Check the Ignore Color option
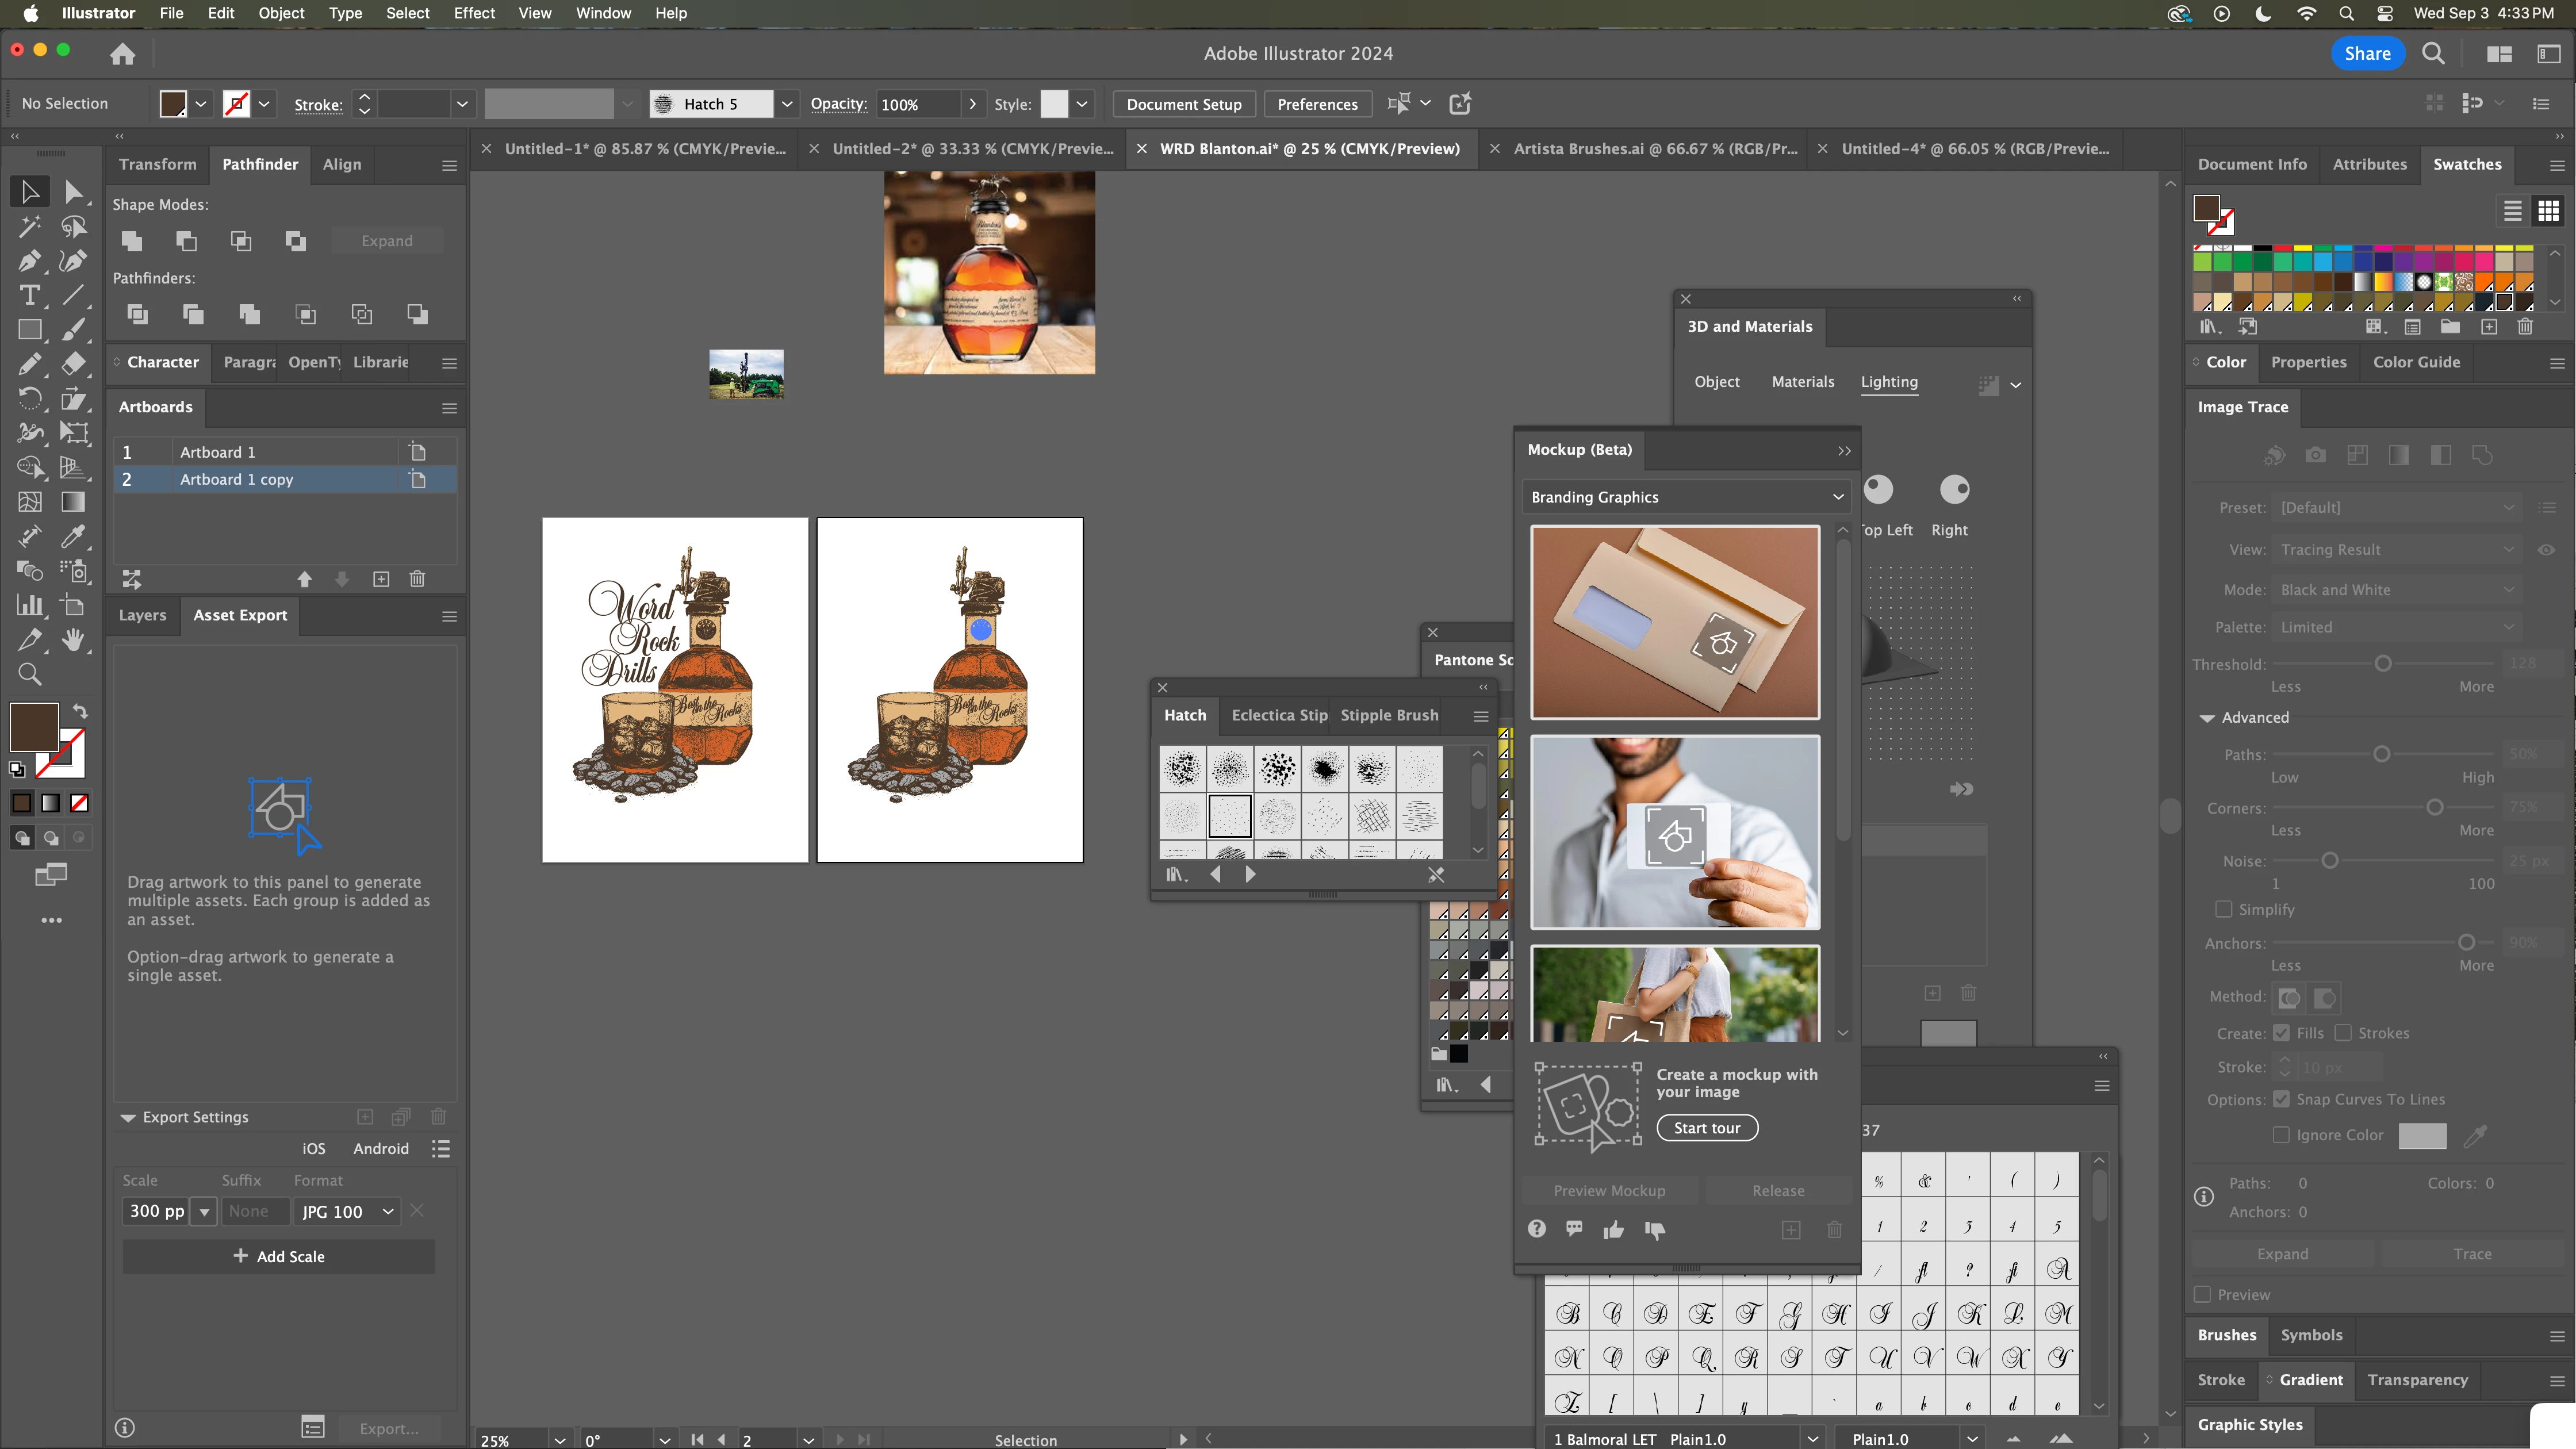The image size is (2576, 1449). point(2281,1135)
